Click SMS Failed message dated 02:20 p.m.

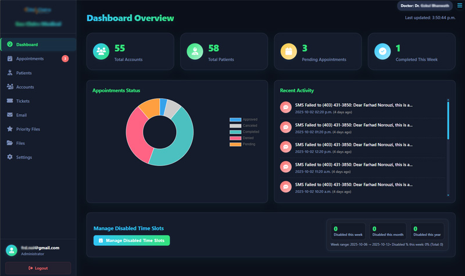point(353,105)
